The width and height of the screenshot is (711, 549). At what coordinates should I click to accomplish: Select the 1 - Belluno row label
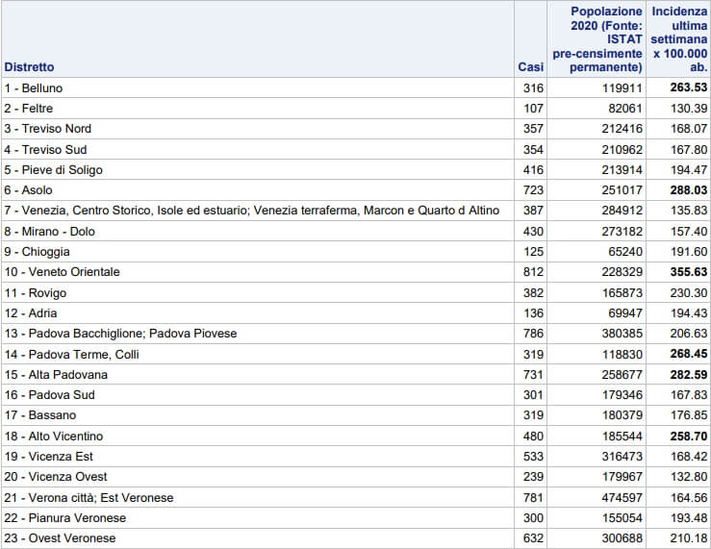(x=34, y=88)
